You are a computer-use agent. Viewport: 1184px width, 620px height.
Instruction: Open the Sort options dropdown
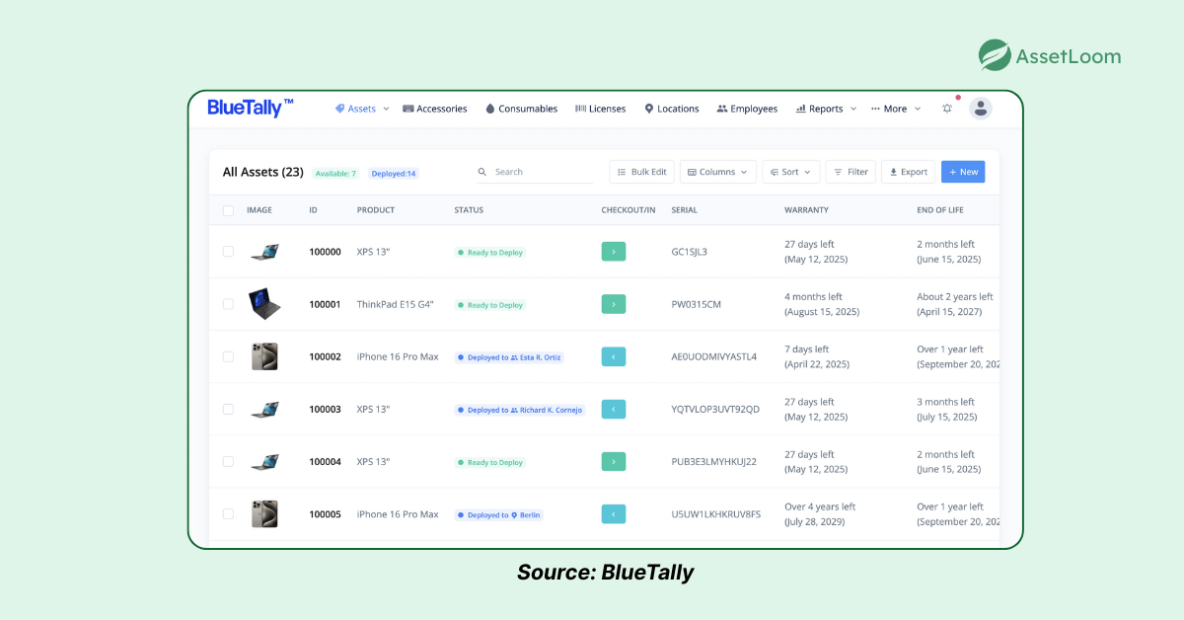click(790, 171)
